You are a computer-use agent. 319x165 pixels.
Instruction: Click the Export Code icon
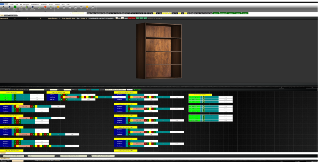(x=27, y=8)
